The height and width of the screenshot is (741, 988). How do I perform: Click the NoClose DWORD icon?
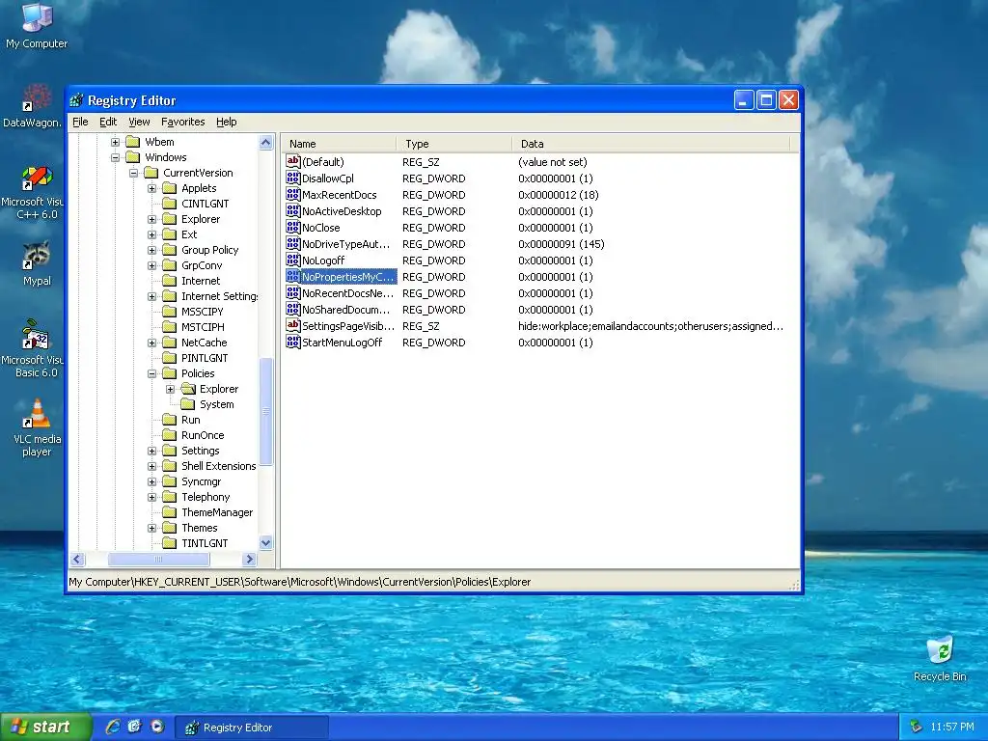click(293, 228)
